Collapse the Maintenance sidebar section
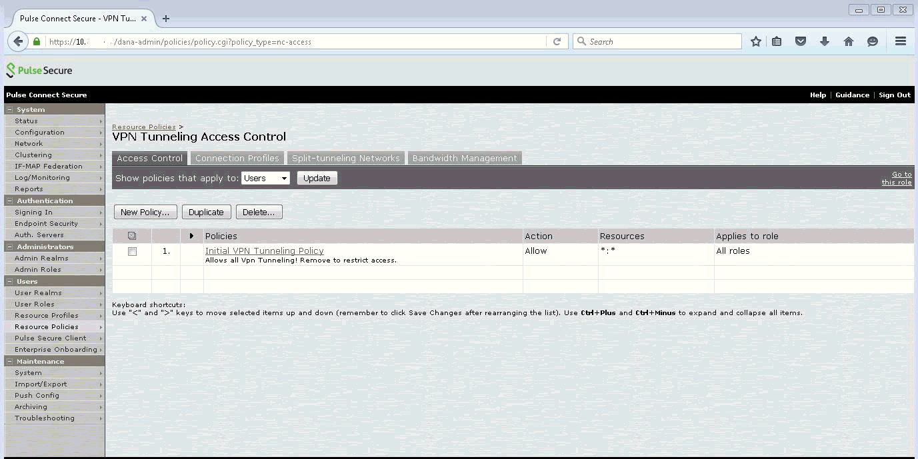This screenshot has width=918, height=459. 10,361
